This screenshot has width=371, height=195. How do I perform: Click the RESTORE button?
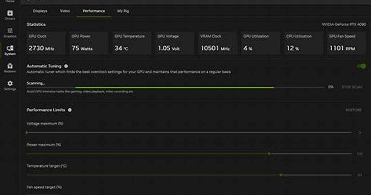tap(354, 110)
